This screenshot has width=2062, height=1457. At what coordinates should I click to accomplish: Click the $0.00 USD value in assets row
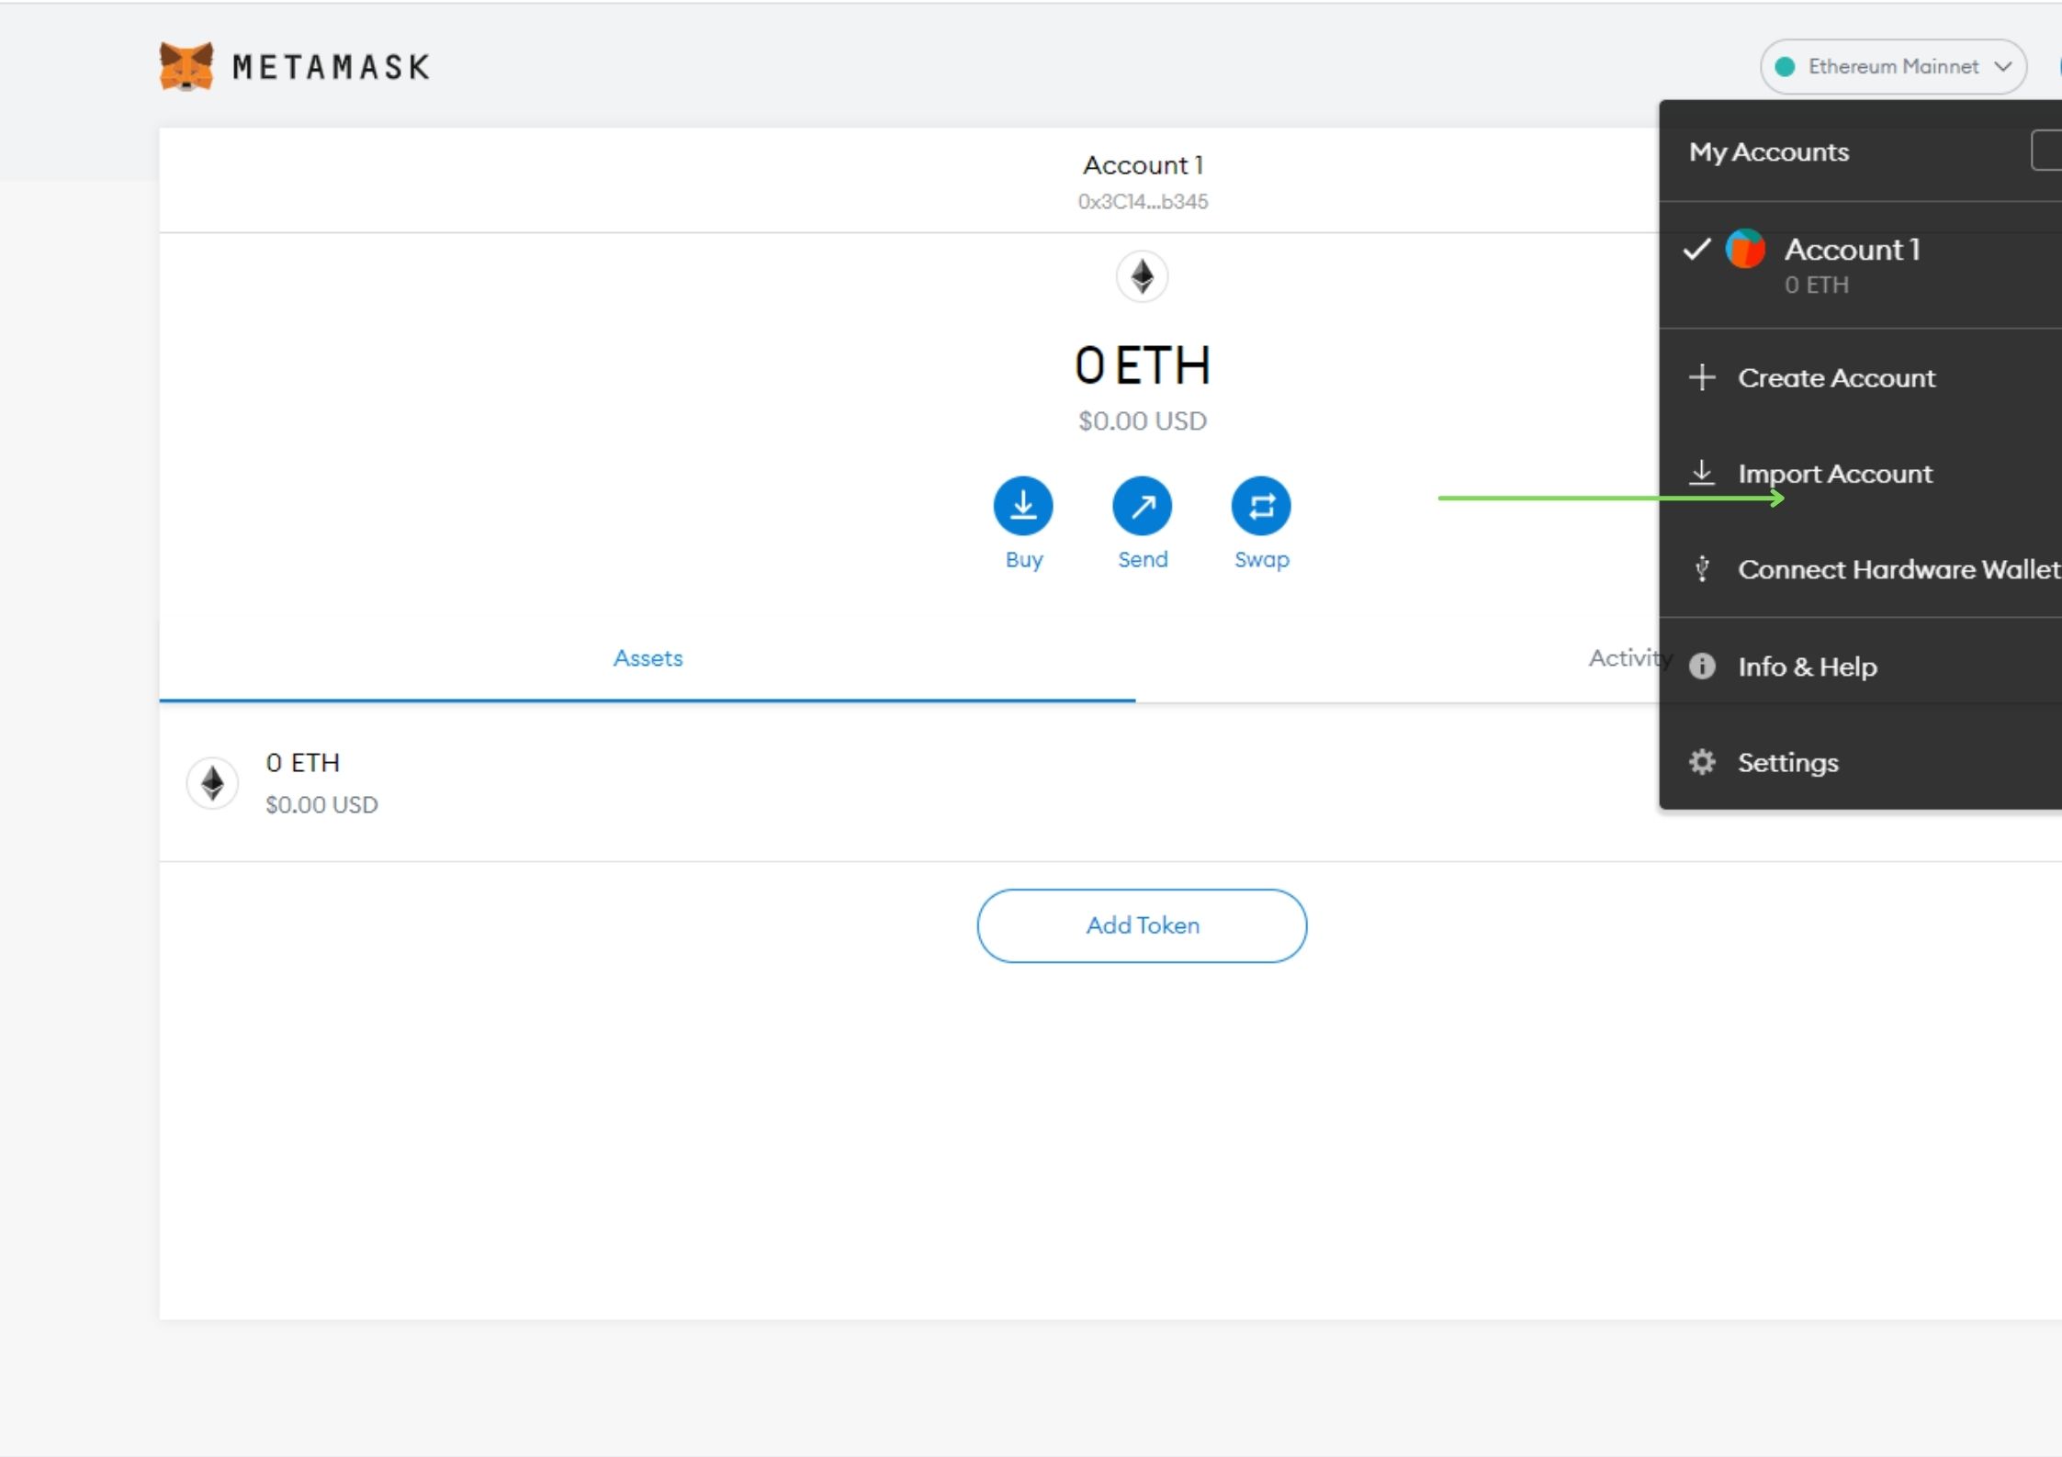(321, 805)
